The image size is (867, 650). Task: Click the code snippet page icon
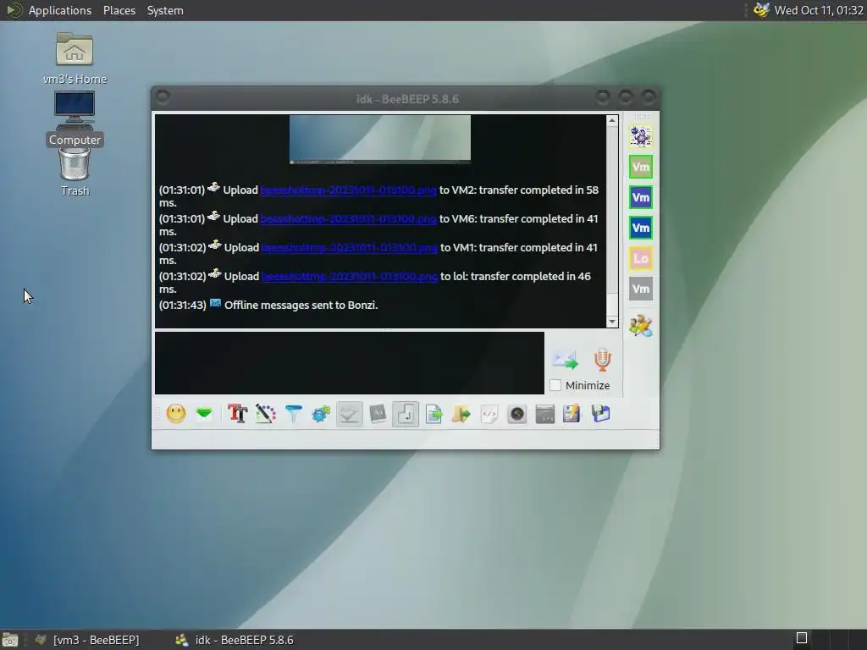489,413
